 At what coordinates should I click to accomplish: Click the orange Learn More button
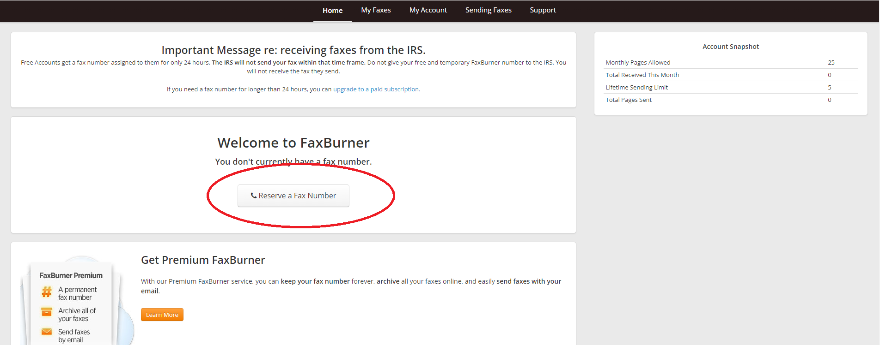(x=162, y=315)
